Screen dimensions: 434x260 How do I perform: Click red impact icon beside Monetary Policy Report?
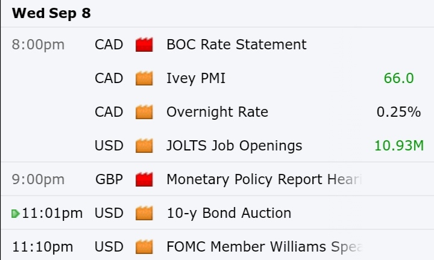[x=144, y=179]
